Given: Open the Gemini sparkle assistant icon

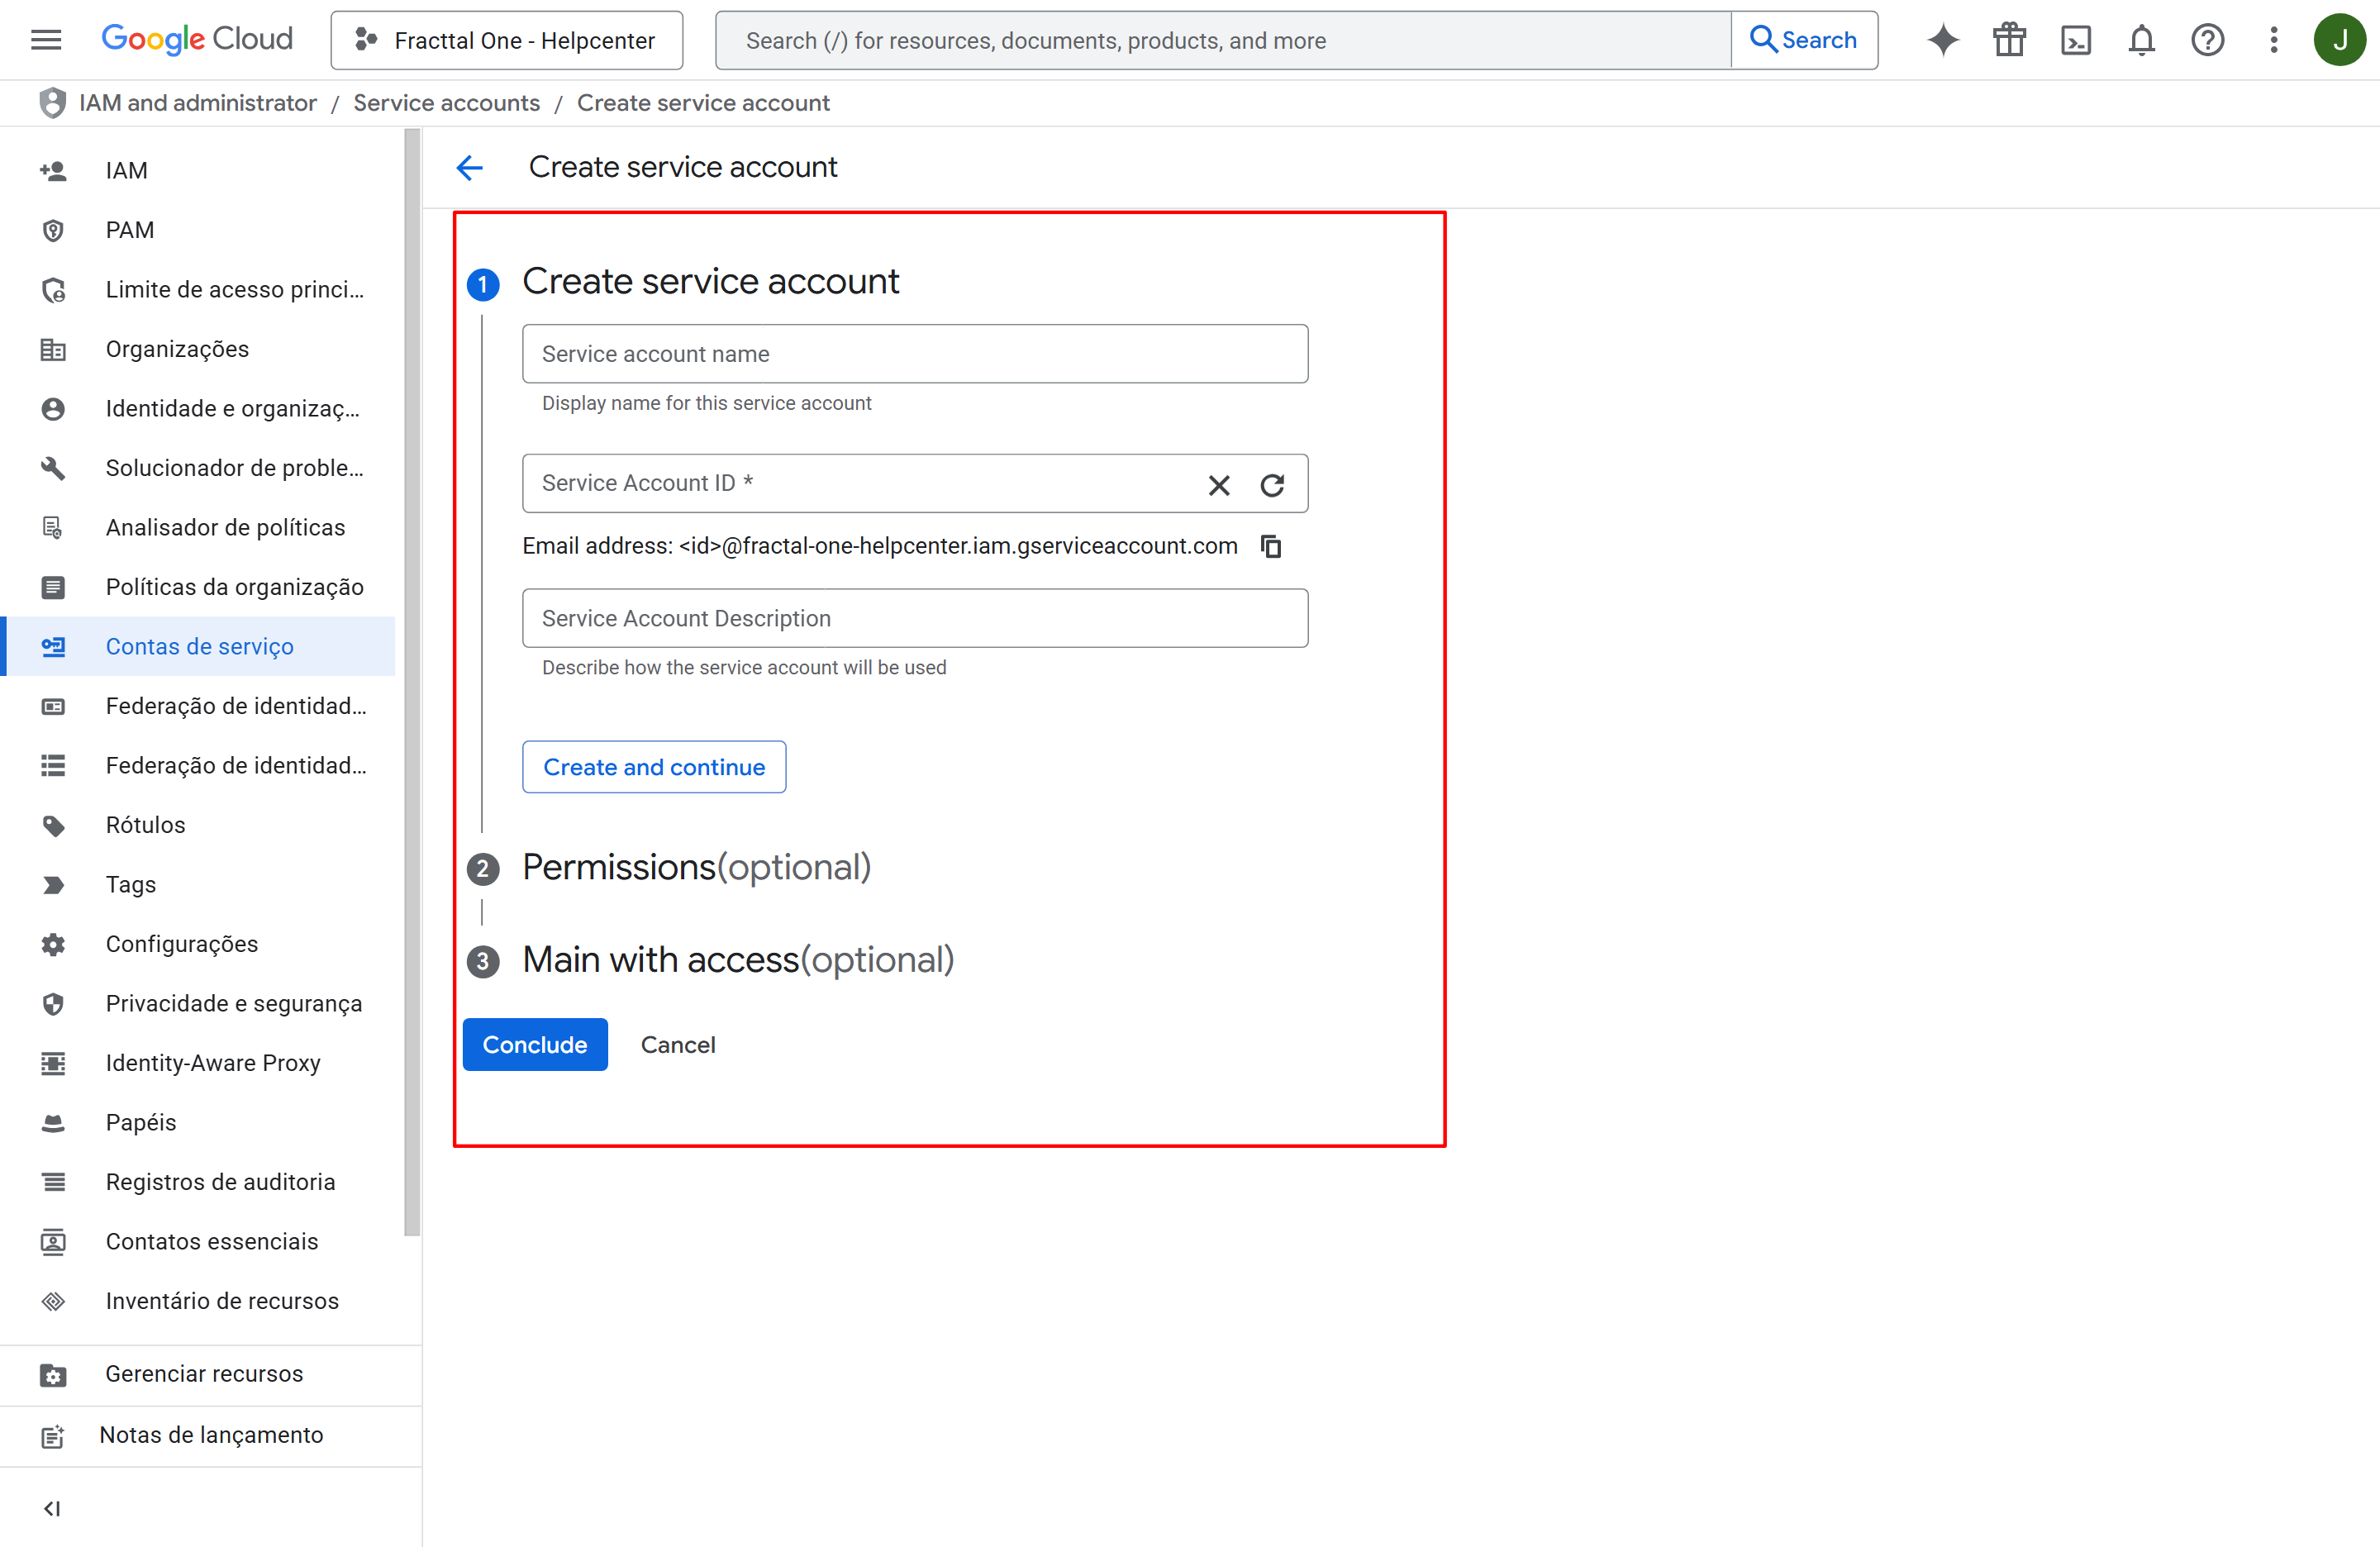Looking at the screenshot, I should pos(1942,40).
